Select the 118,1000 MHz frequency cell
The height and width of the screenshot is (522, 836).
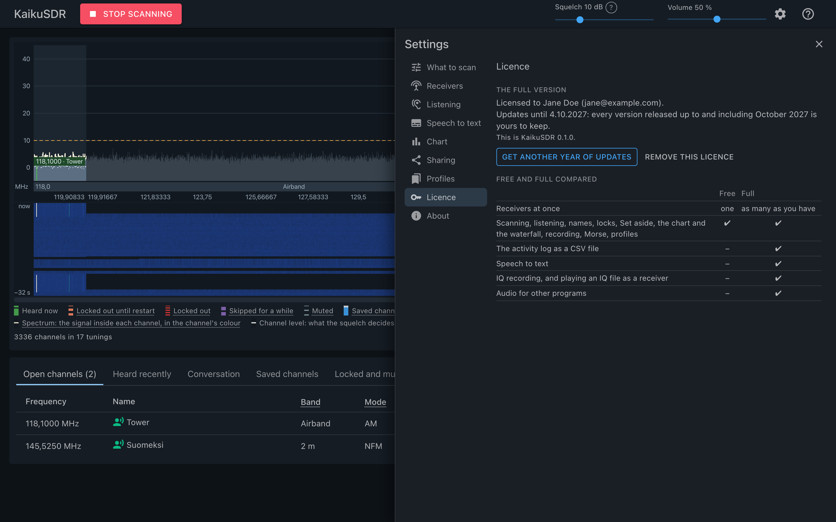pyautogui.click(x=52, y=424)
